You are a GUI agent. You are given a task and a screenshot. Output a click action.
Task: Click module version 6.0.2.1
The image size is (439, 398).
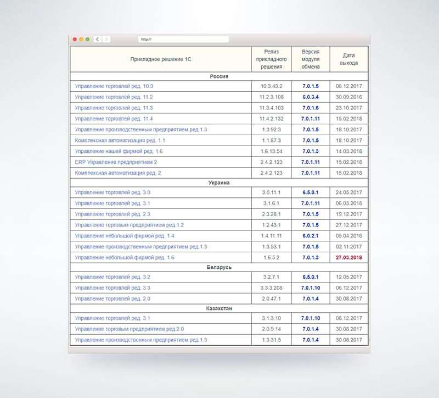coord(311,236)
